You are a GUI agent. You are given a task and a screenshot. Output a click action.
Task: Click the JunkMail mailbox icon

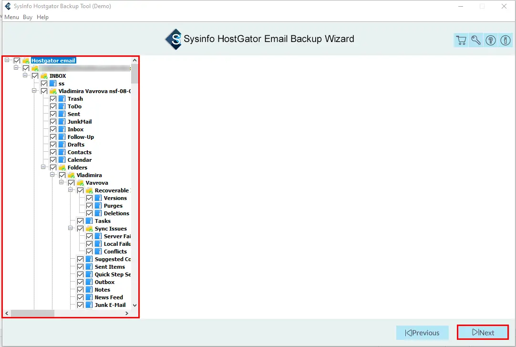click(62, 122)
